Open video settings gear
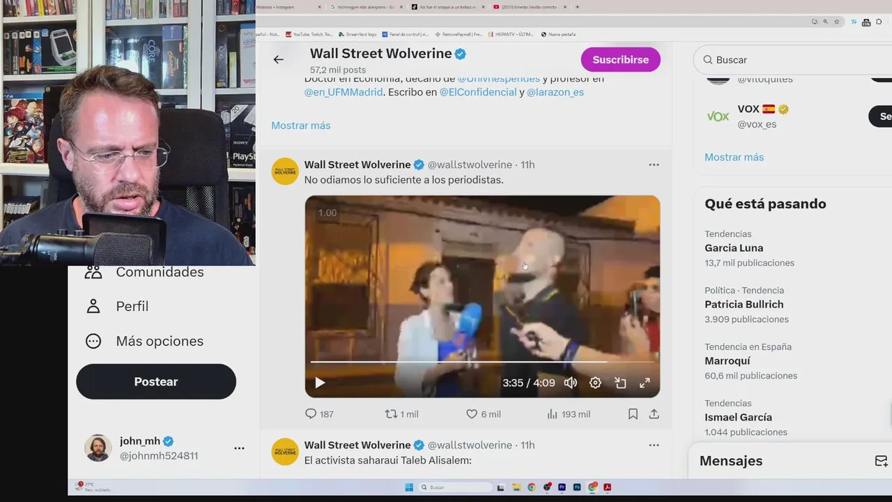This screenshot has width=892, height=502. (x=595, y=382)
